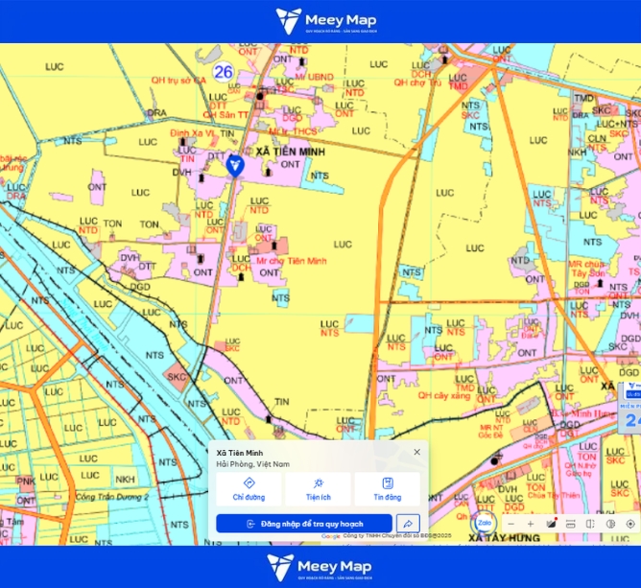Click the MR chùa Tây Sơn label
Viewport: 641px width, 588px height.
click(x=586, y=269)
